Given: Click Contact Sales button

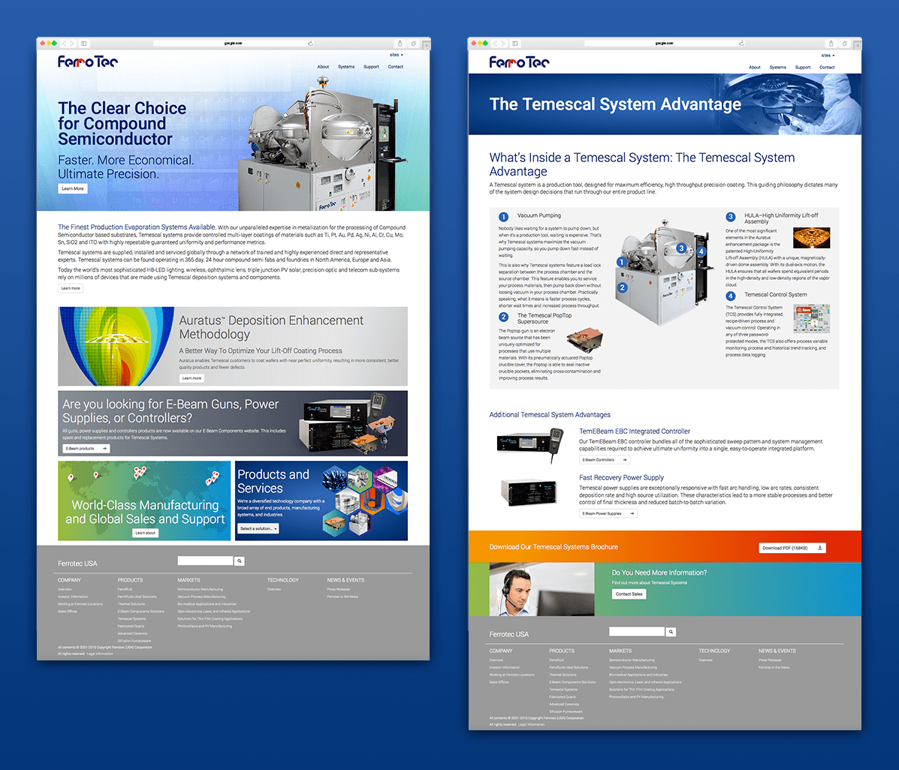Looking at the screenshot, I should click(x=629, y=594).
